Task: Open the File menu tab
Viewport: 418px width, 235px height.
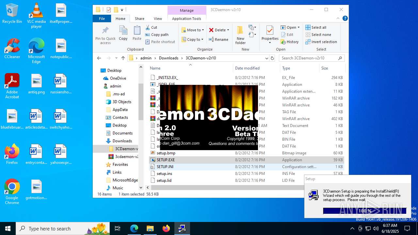Action: 102,19
